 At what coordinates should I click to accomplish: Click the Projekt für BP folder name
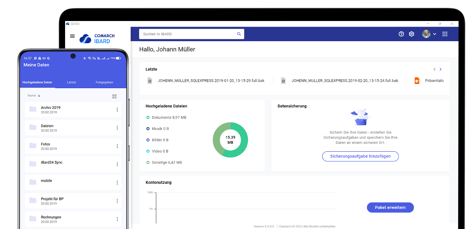(x=52, y=199)
